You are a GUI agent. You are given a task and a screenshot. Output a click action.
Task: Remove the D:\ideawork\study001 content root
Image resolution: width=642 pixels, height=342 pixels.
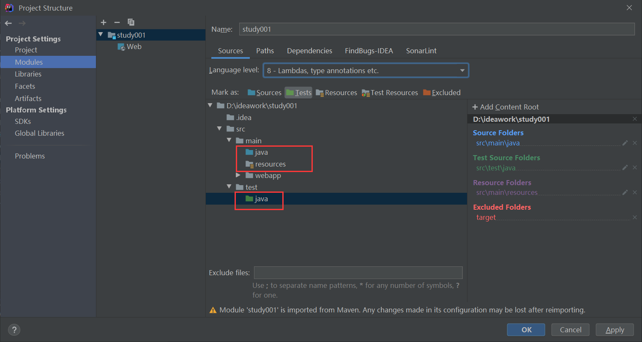[634, 119]
